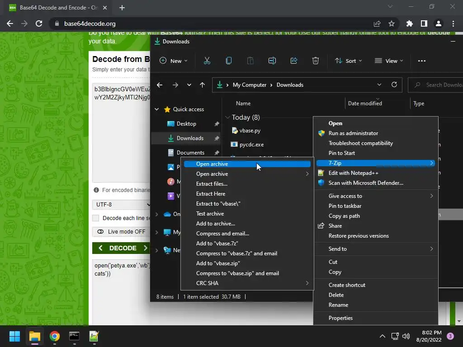Expand the Send to submenu

(376, 249)
